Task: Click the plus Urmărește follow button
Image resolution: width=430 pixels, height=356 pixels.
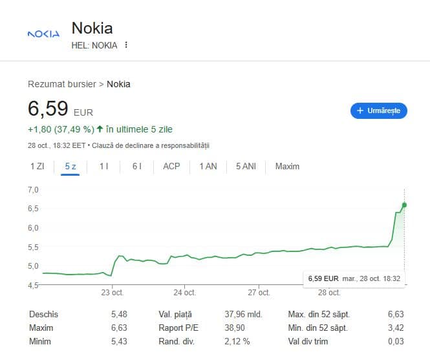Action: click(378, 110)
